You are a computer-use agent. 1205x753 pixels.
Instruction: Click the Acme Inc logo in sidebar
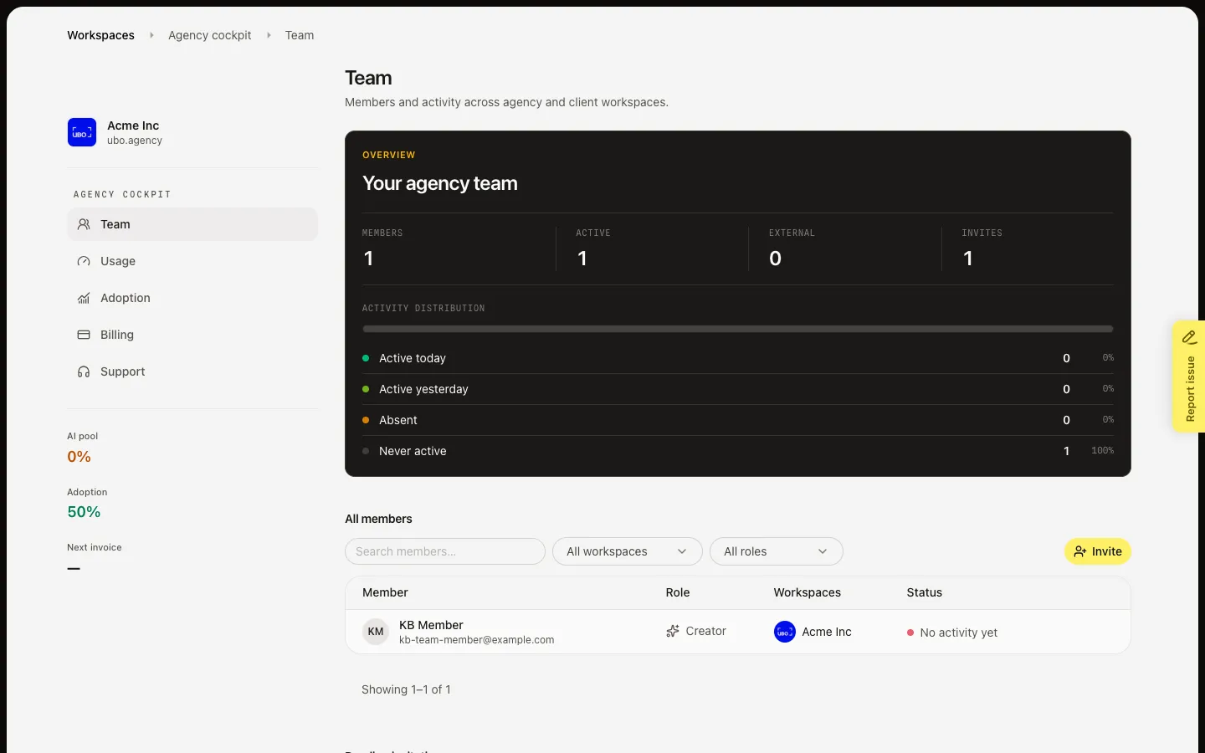[82, 132]
